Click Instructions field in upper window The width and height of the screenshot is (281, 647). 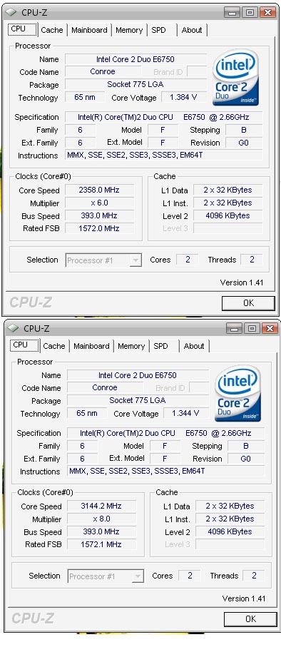point(164,156)
